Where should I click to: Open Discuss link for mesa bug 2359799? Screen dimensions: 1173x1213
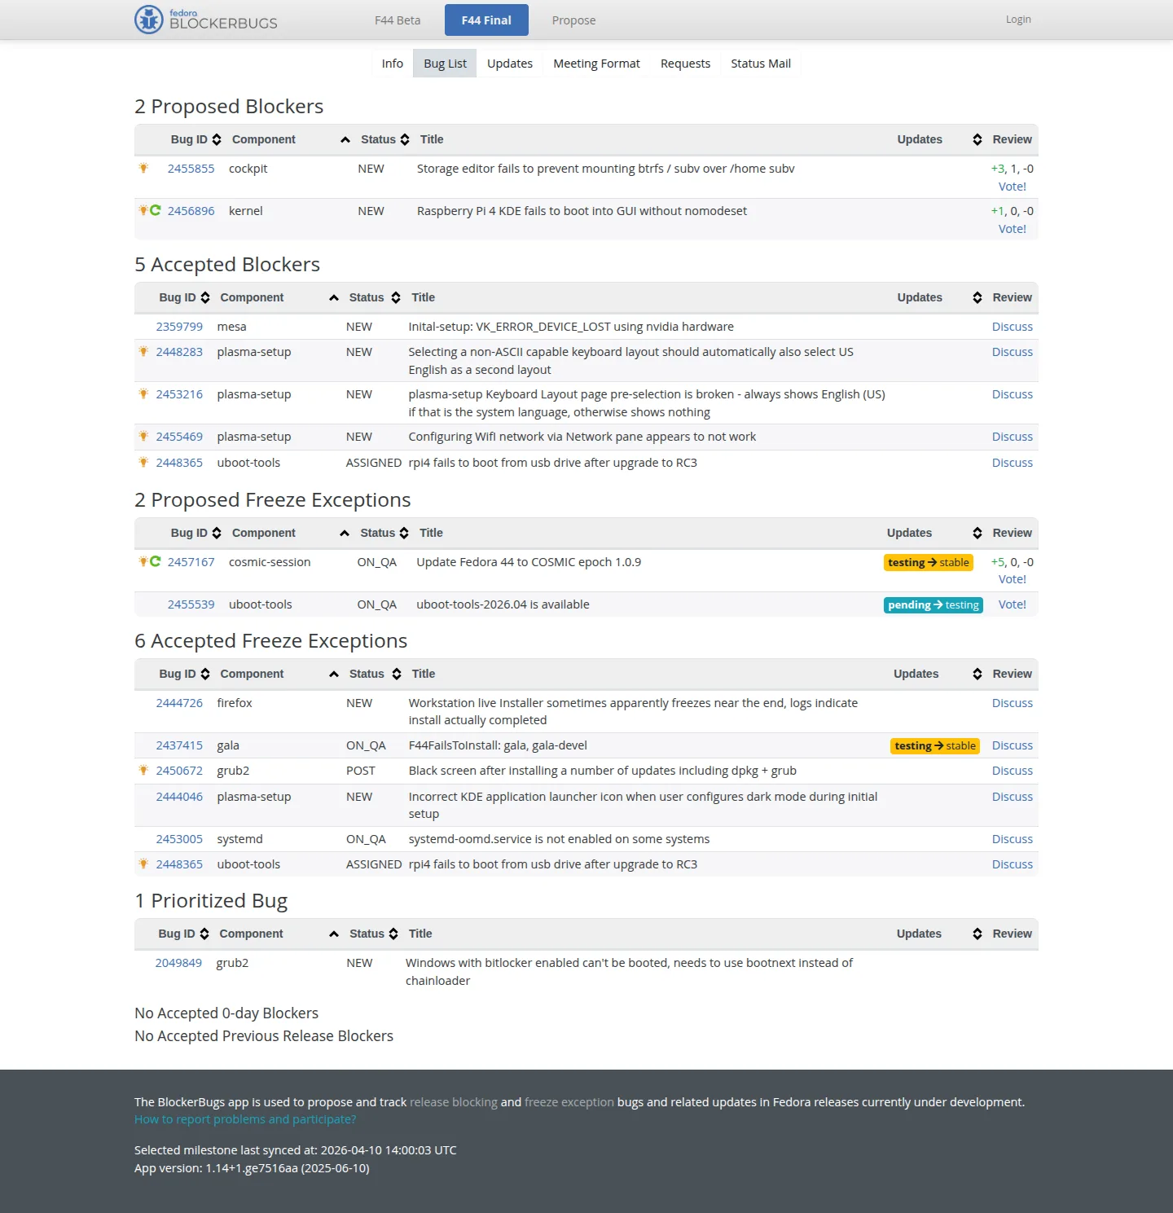[x=1012, y=327]
